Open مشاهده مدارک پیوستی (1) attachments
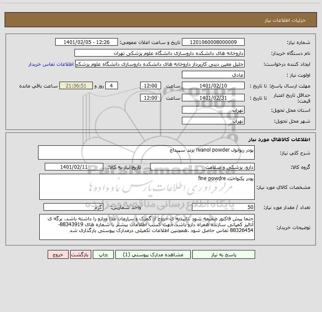This screenshot has height=312, width=322. [153, 255]
